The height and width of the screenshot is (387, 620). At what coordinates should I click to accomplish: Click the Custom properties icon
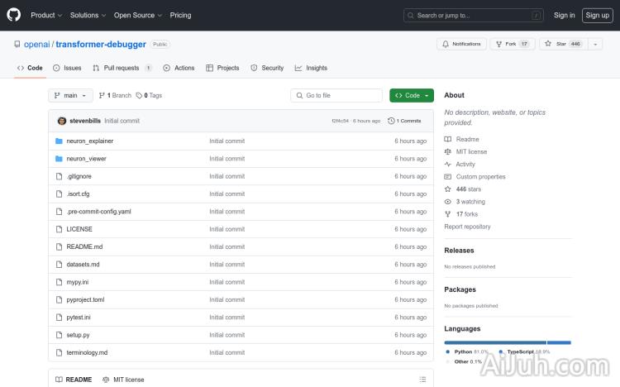coord(447,176)
